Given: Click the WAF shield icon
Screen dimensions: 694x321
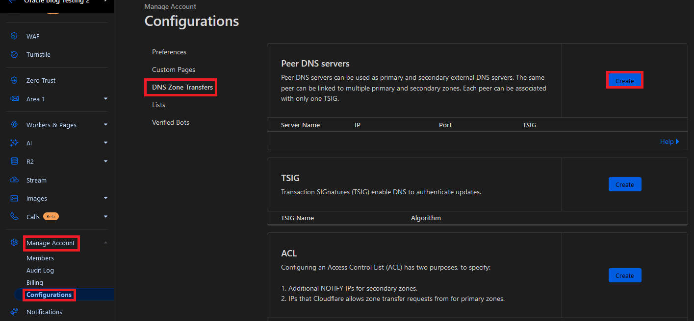Looking at the screenshot, I should point(14,36).
